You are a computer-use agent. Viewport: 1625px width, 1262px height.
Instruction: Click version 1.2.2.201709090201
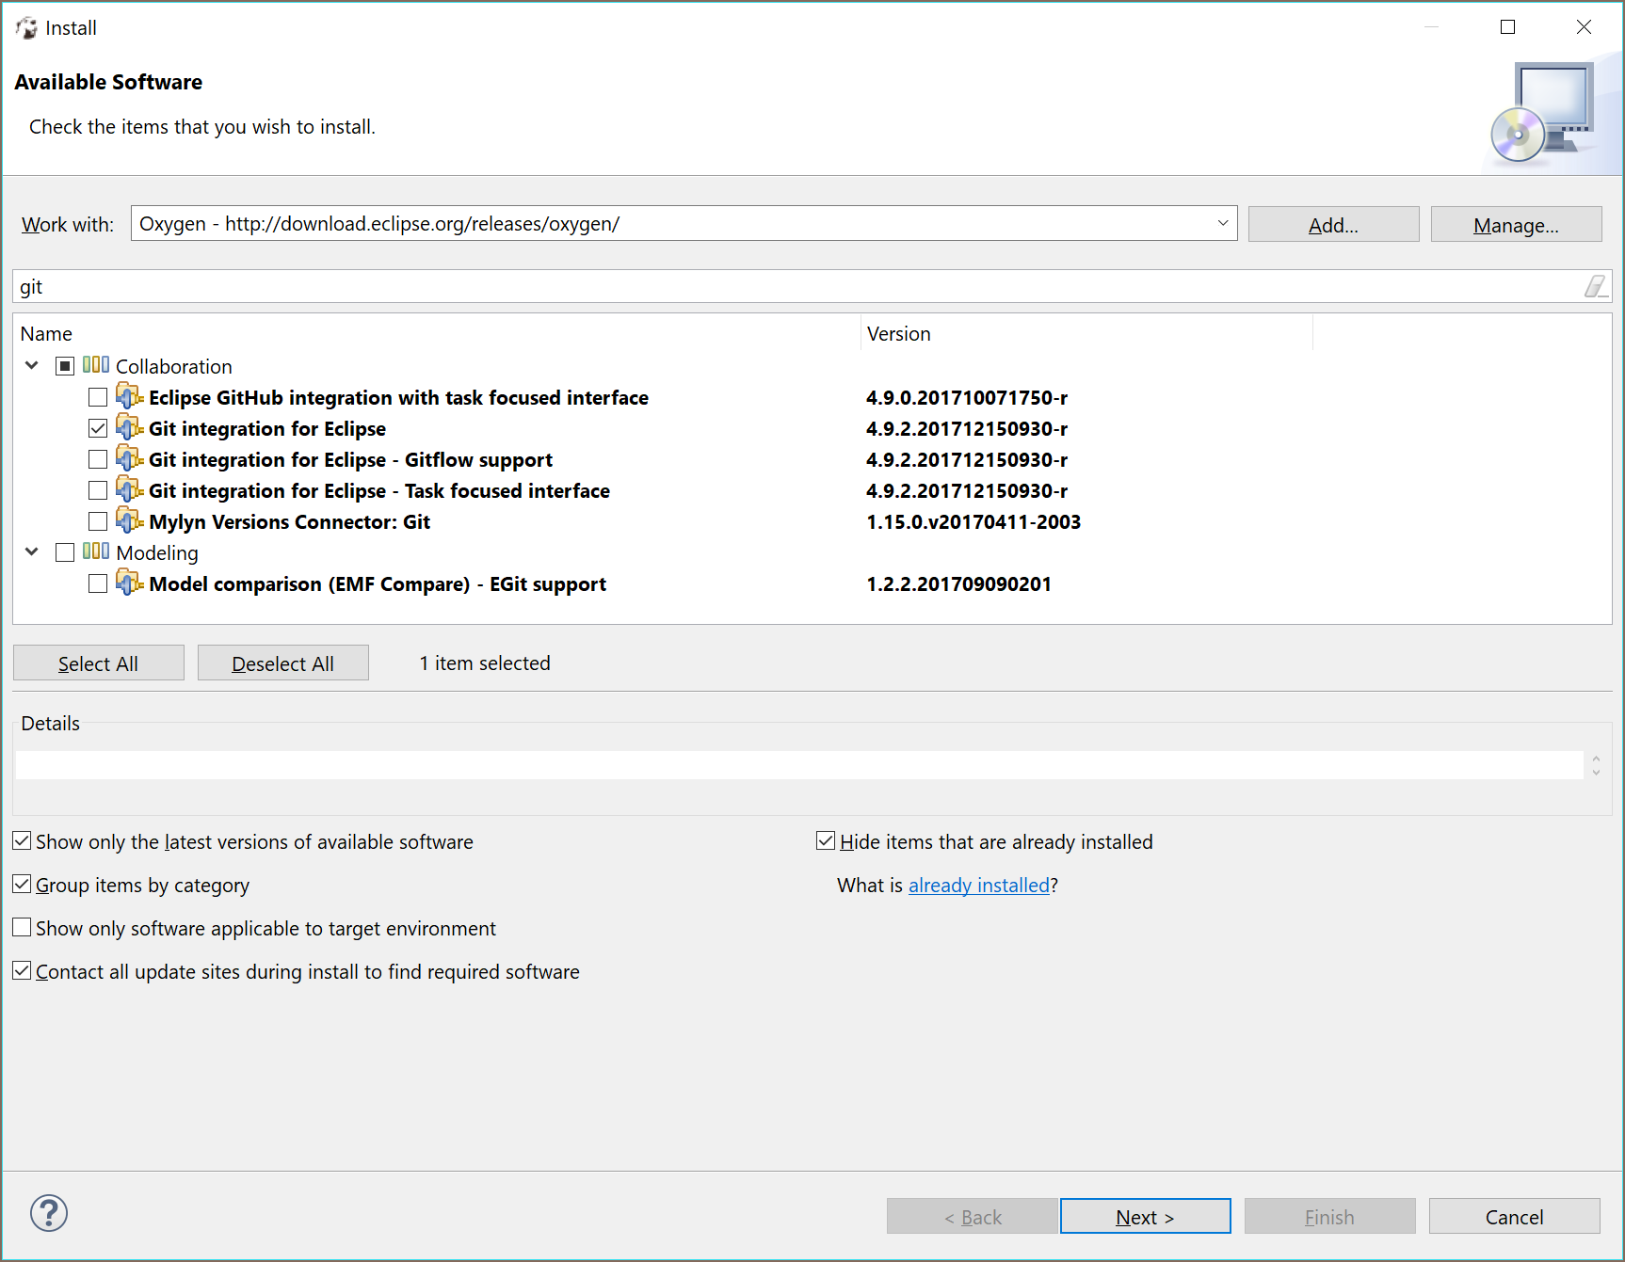pyautogui.click(x=958, y=583)
